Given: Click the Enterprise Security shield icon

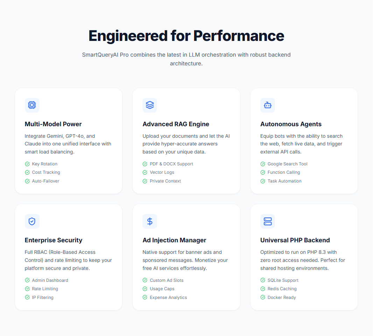Looking at the screenshot, I should 32,221.
